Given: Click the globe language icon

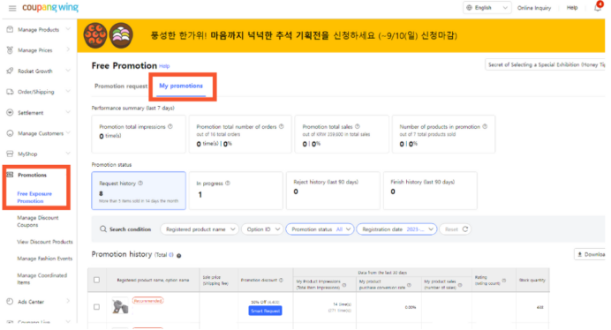Looking at the screenshot, I should tap(469, 7).
